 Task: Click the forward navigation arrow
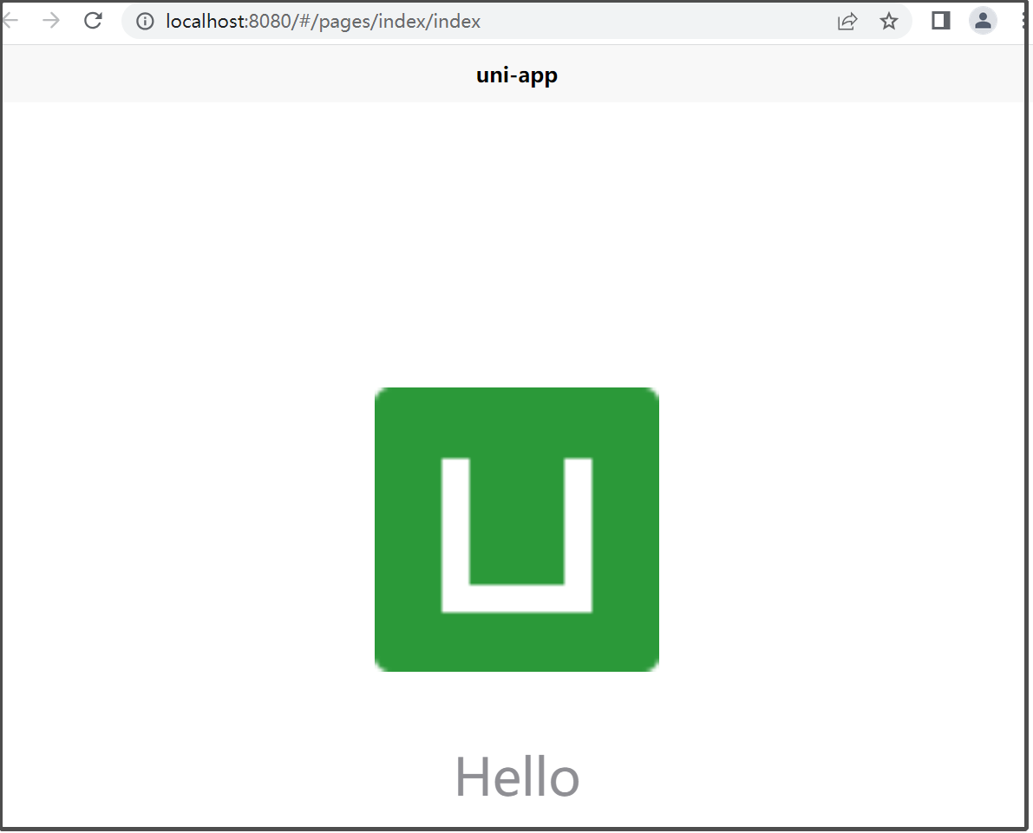pos(51,21)
